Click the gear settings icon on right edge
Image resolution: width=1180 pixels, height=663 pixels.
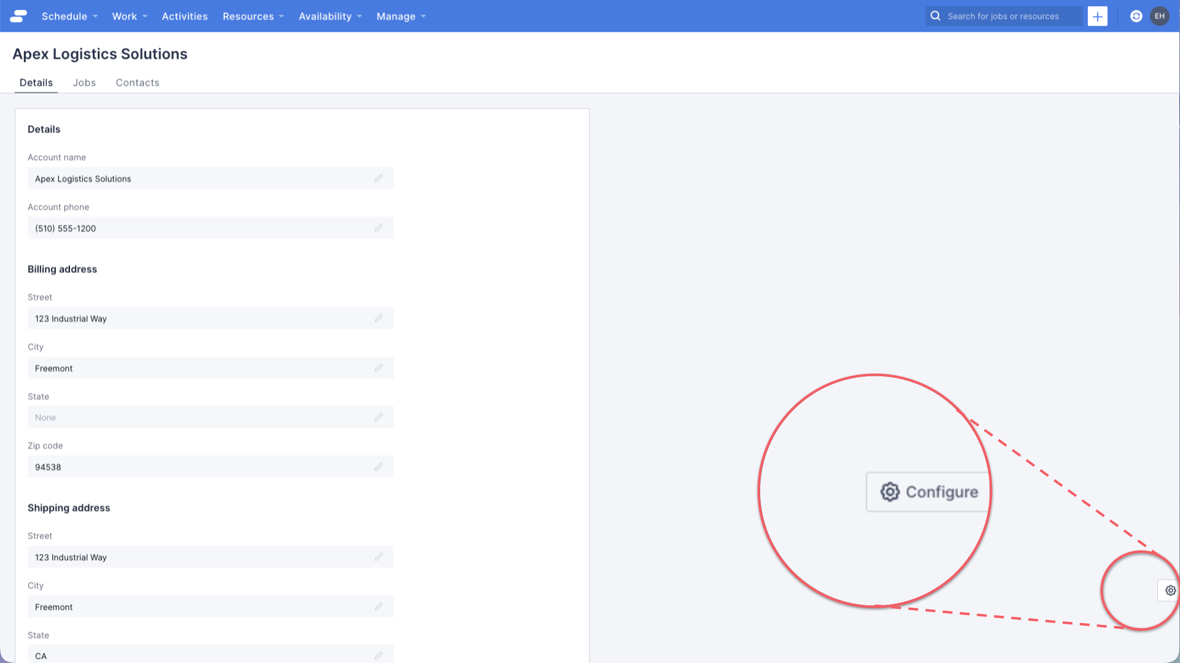pyautogui.click(x=1170, y=590)
